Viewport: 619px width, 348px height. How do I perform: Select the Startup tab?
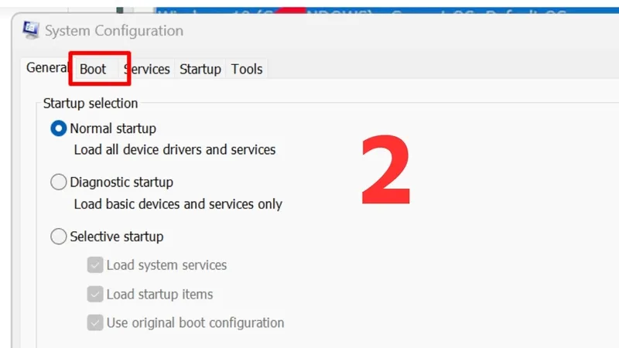click(200, 69)
